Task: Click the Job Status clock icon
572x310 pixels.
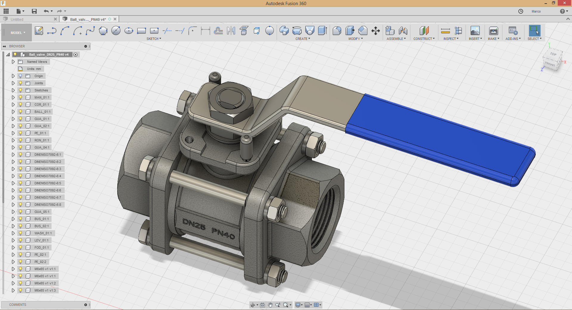Action: tap(521, 11)
